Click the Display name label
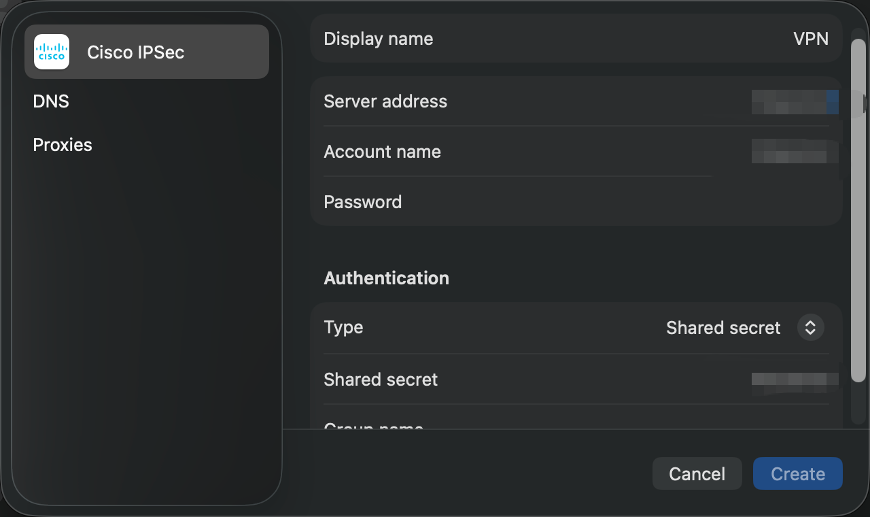The image size is (870, 517). (x=379, y=39)
